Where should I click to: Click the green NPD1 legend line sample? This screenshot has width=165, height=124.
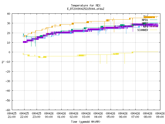153,20
